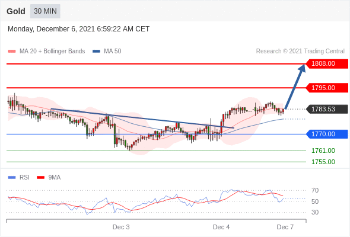Click the 1808.00 resistance price tag
Screen dimensions: 350x237
click(x=327, y=64)
